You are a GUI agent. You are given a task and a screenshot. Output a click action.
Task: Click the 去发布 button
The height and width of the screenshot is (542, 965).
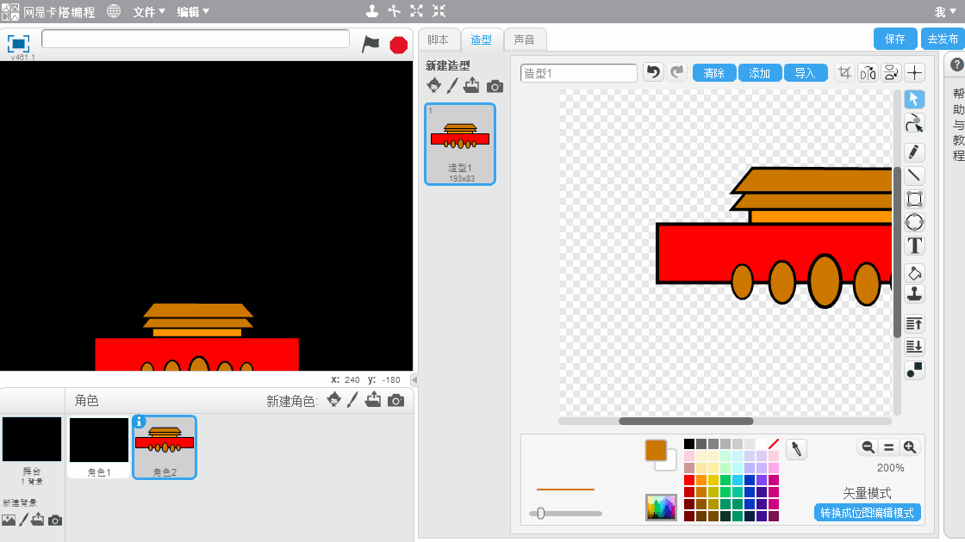pos(943,39)
